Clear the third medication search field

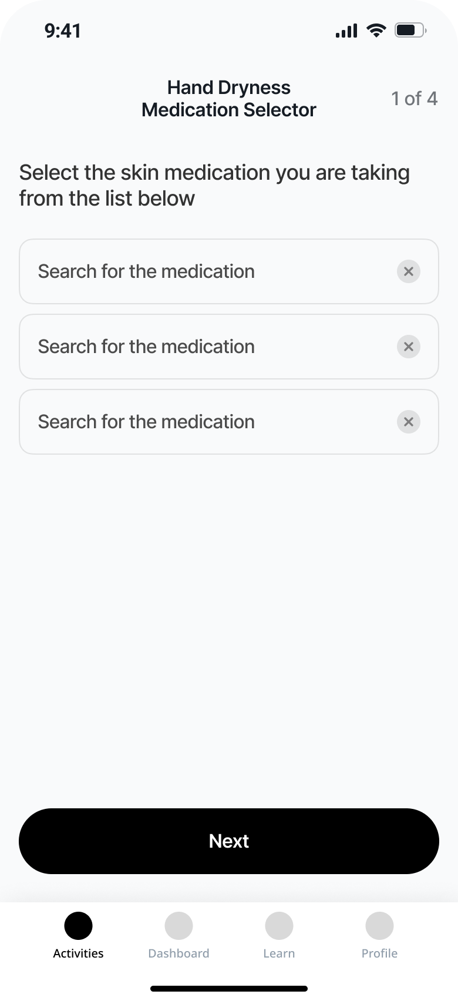tap(409, 422)
